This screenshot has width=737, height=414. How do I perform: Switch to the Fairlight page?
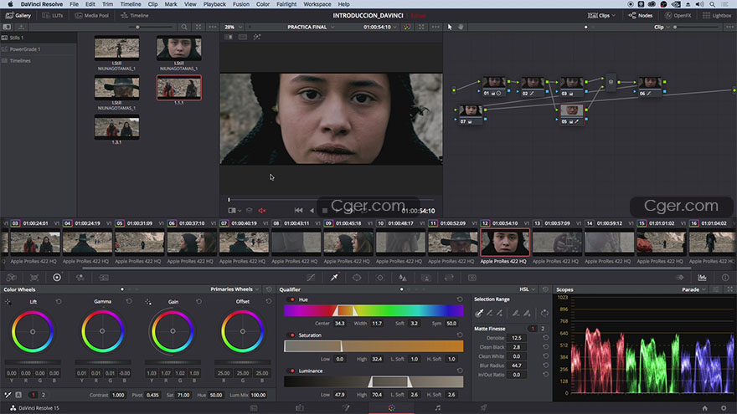tap(437, 408)
